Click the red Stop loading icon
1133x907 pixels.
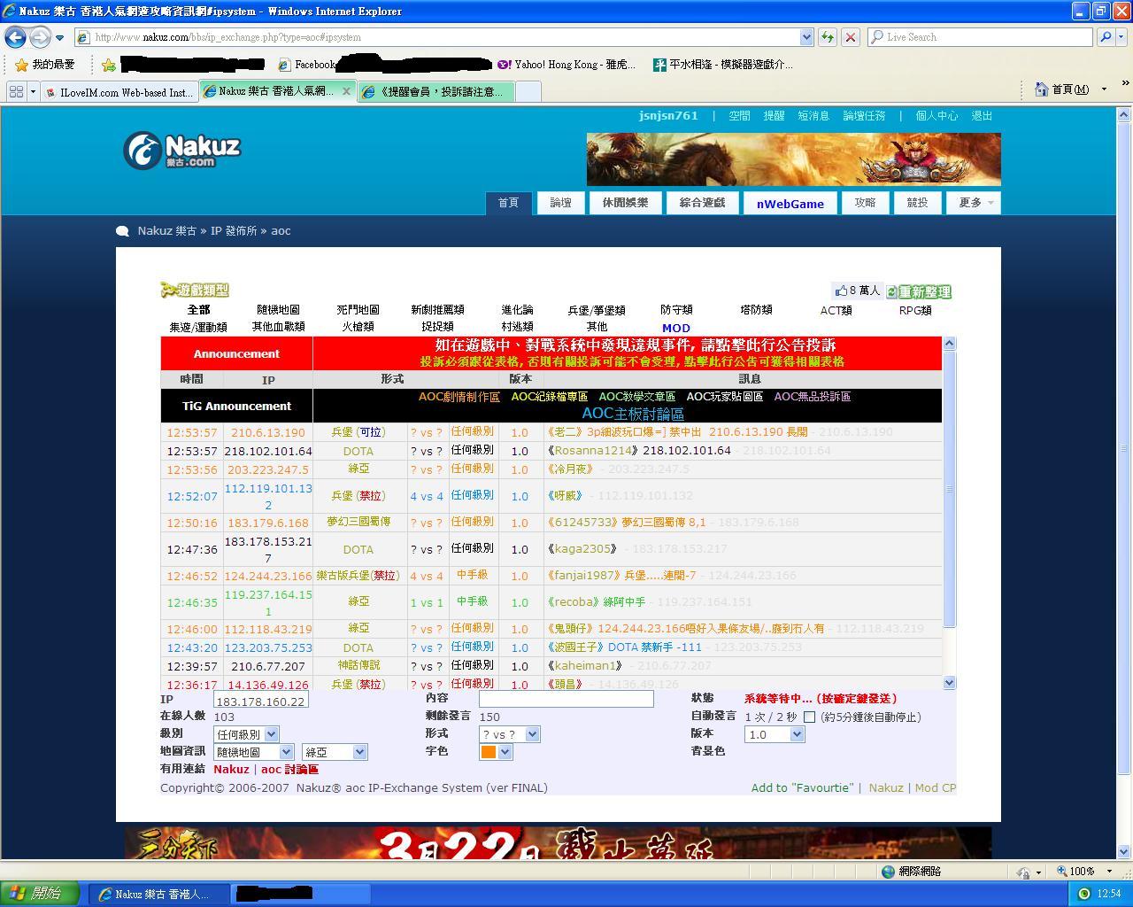[850, 37]
